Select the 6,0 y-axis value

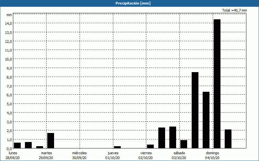tap(9, 95)
